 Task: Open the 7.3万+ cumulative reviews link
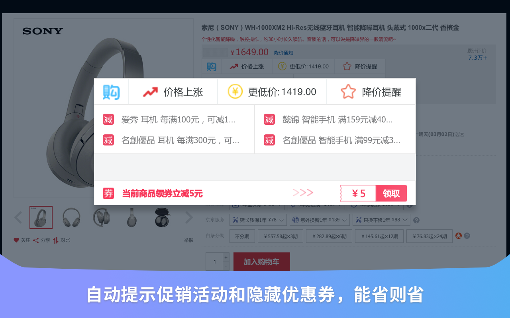[477, 58]
